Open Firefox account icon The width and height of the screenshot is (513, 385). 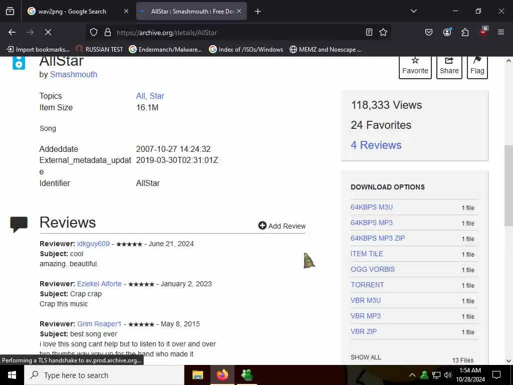[447, 32]
